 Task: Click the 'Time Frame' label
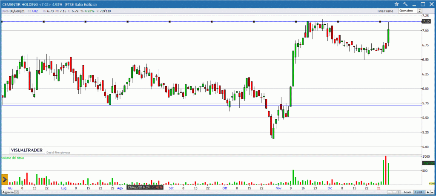(x=385, y=11)
